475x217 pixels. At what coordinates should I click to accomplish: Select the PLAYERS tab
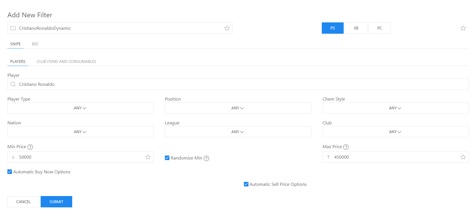18,61
